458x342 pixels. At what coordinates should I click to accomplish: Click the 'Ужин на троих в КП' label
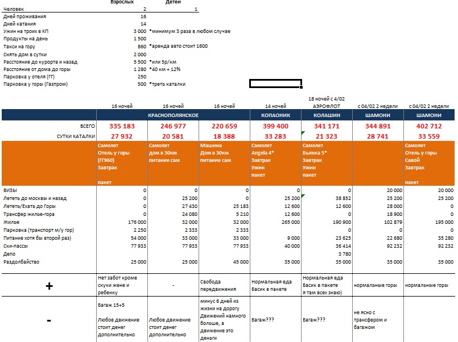click(26, 31)
